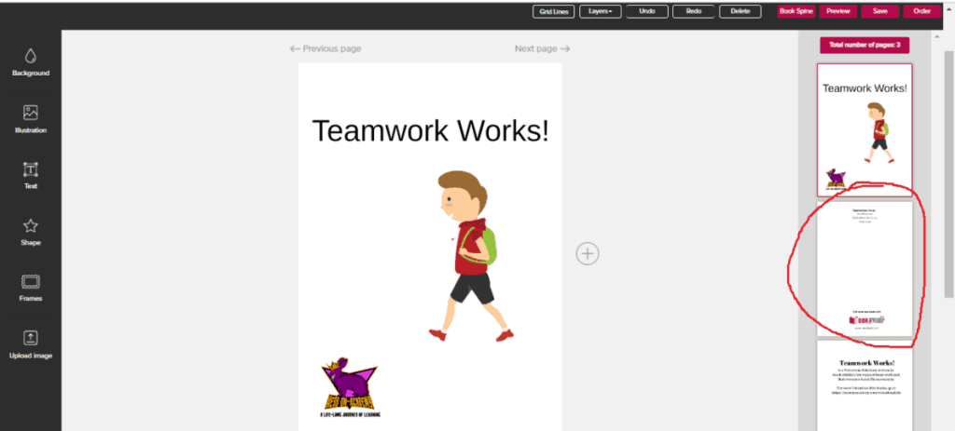Screen dimensions: 955x431
Task: Save the book project
Action: click(880, 11)
